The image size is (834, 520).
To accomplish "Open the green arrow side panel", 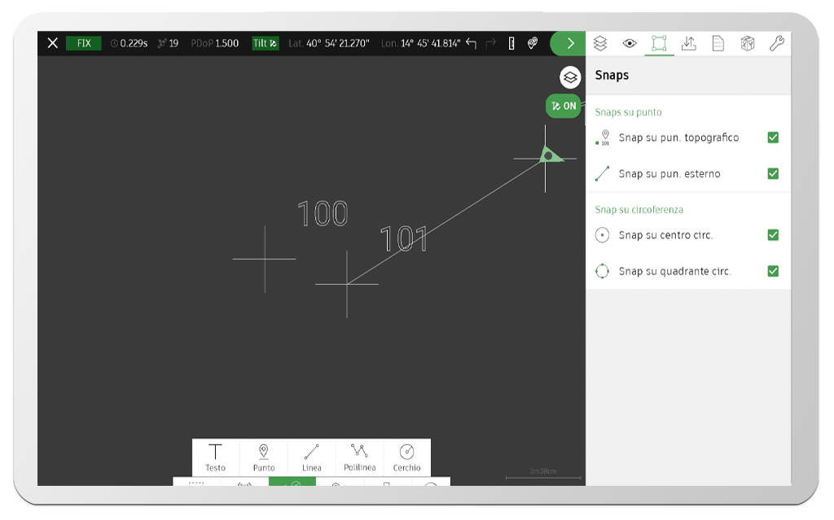I will [x=568, y=43].
